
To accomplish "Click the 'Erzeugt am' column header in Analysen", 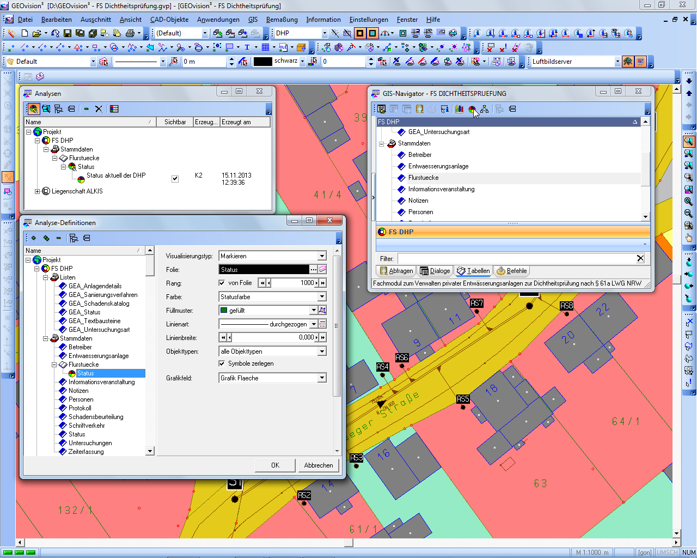I will pos(244,122).
